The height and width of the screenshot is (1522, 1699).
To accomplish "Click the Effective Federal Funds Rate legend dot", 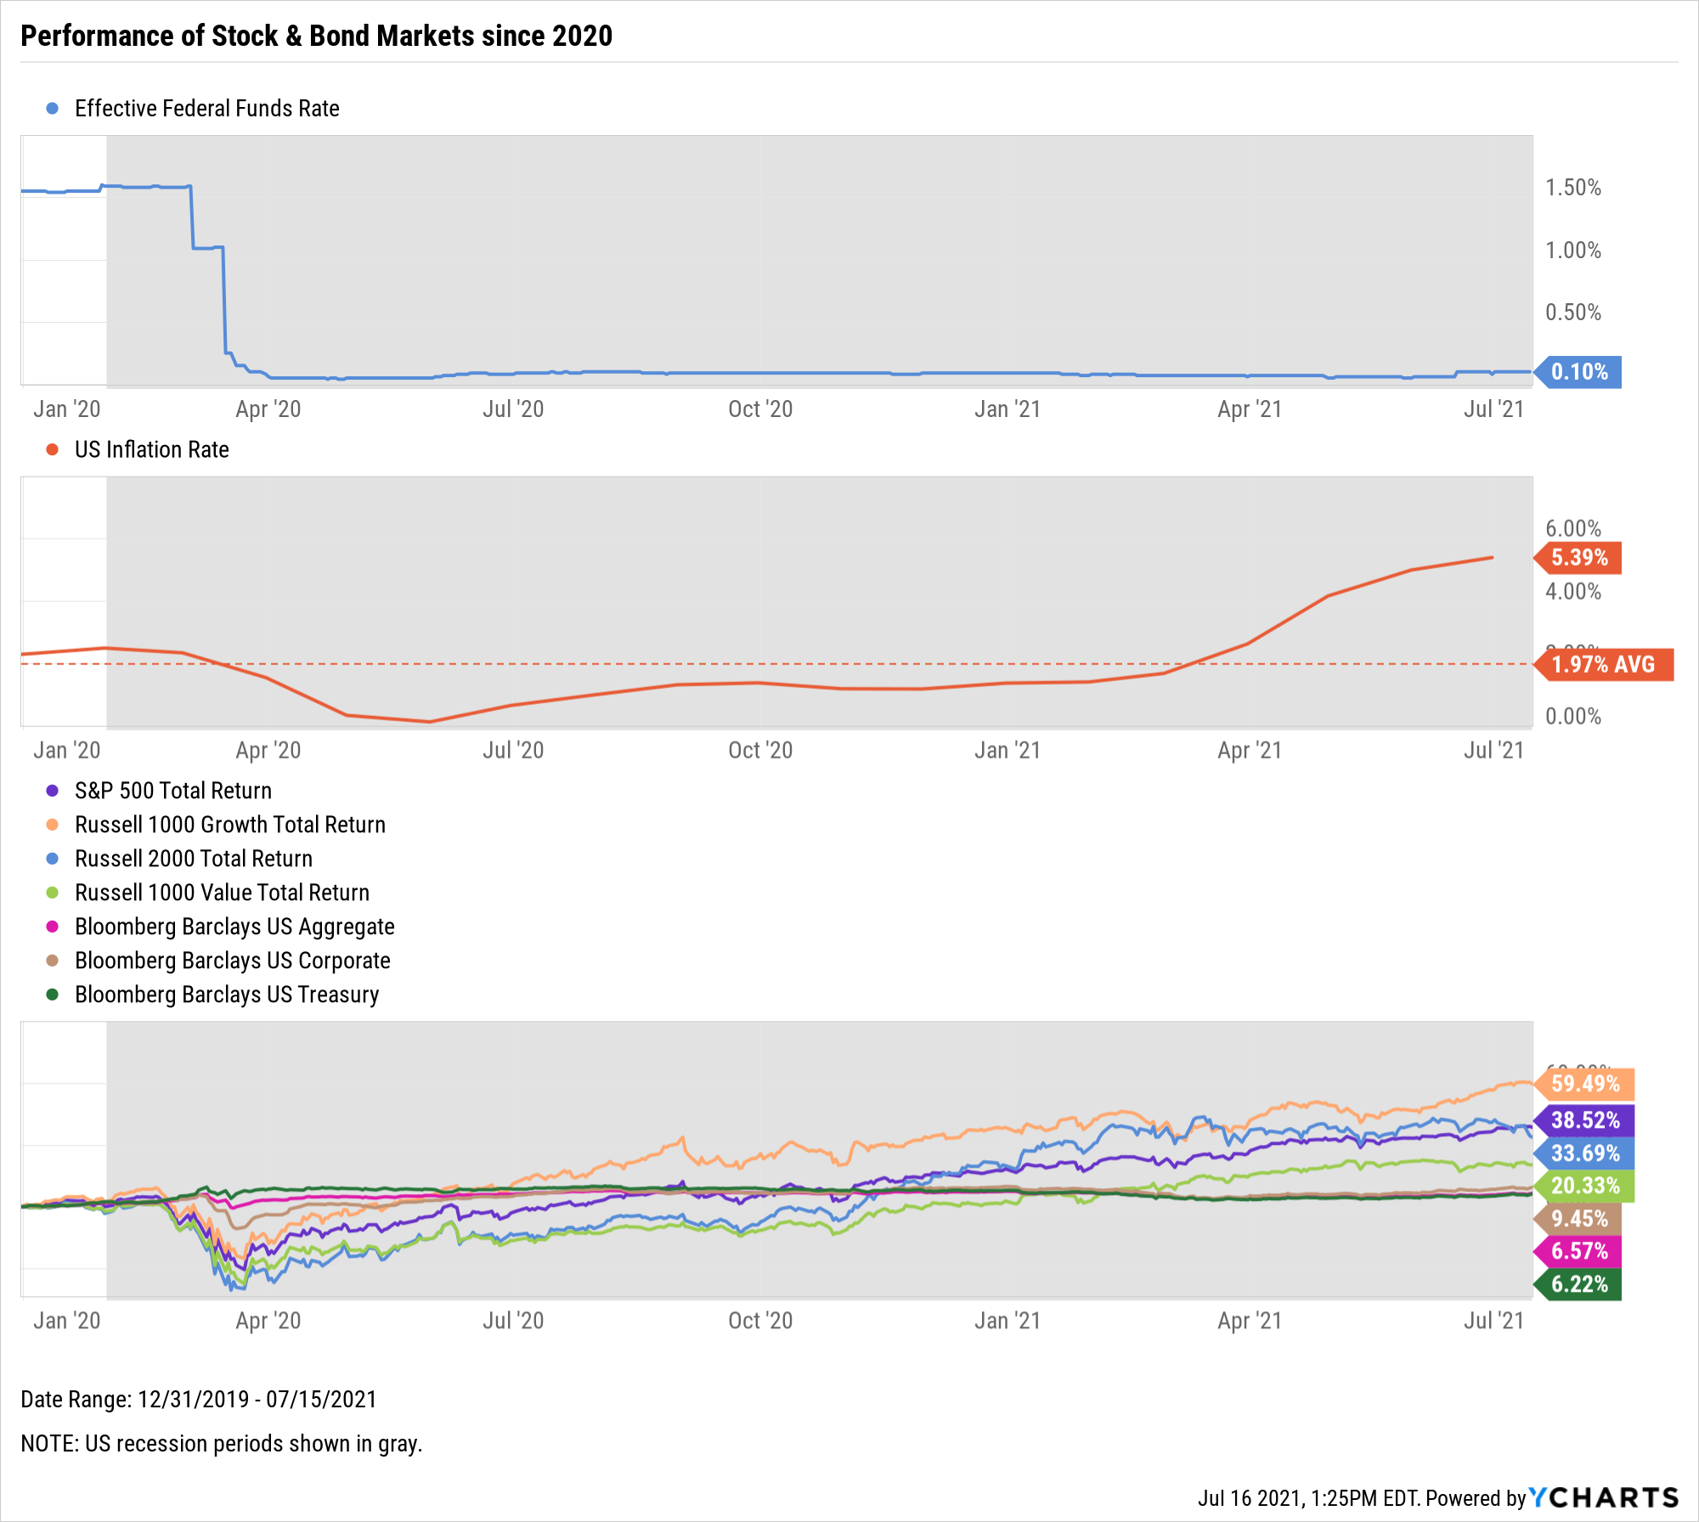I will pos(53,109).
